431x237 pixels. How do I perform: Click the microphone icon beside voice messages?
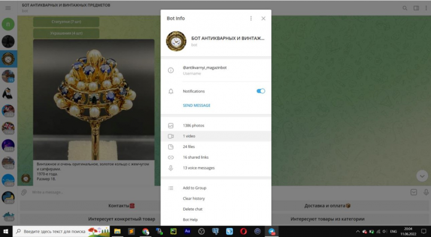[x=171, y=168]
